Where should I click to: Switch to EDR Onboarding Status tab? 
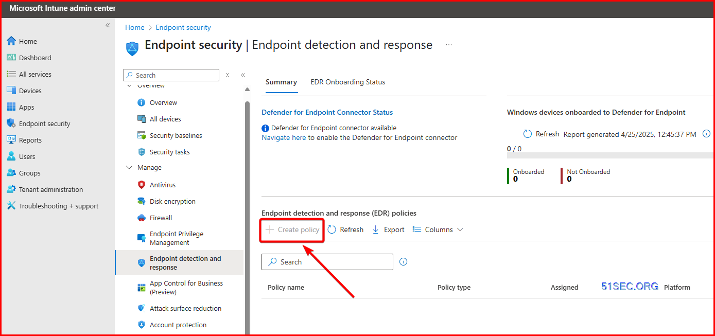tap(348, 82)
